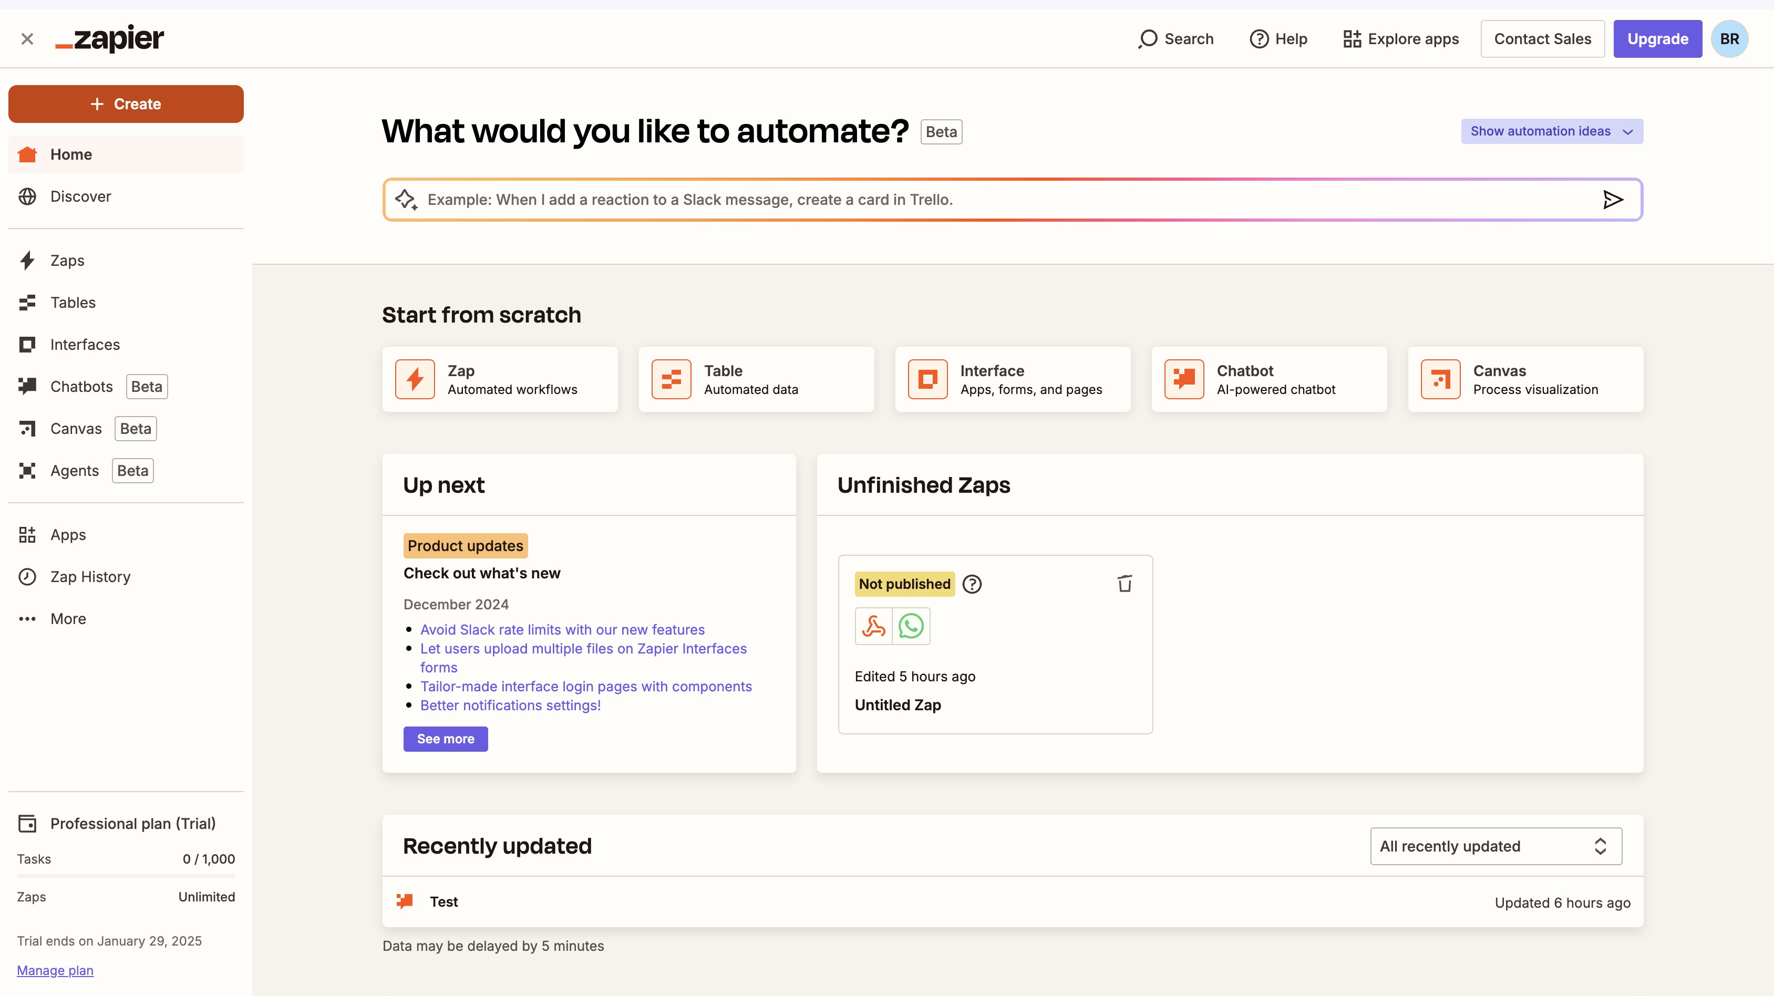Click the Apps grid icon in sidebar
Viewport: 1774px width, 996px height.
pyautogui.click(x=27, y=535)
